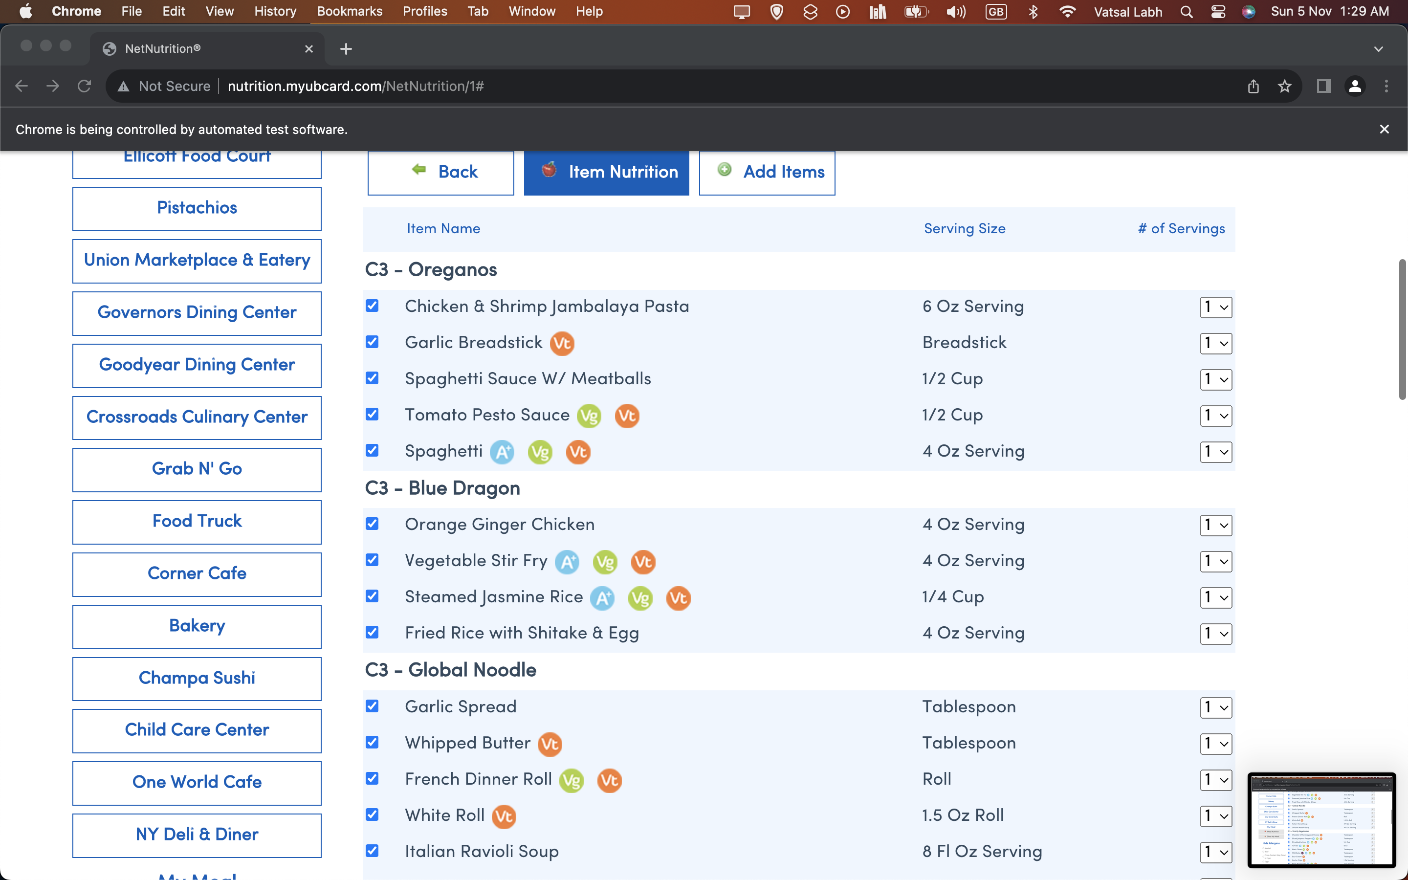This screenshot has width=1408, height=880.
Task: Click the share icon in address bar
Action: (1253, 86)
